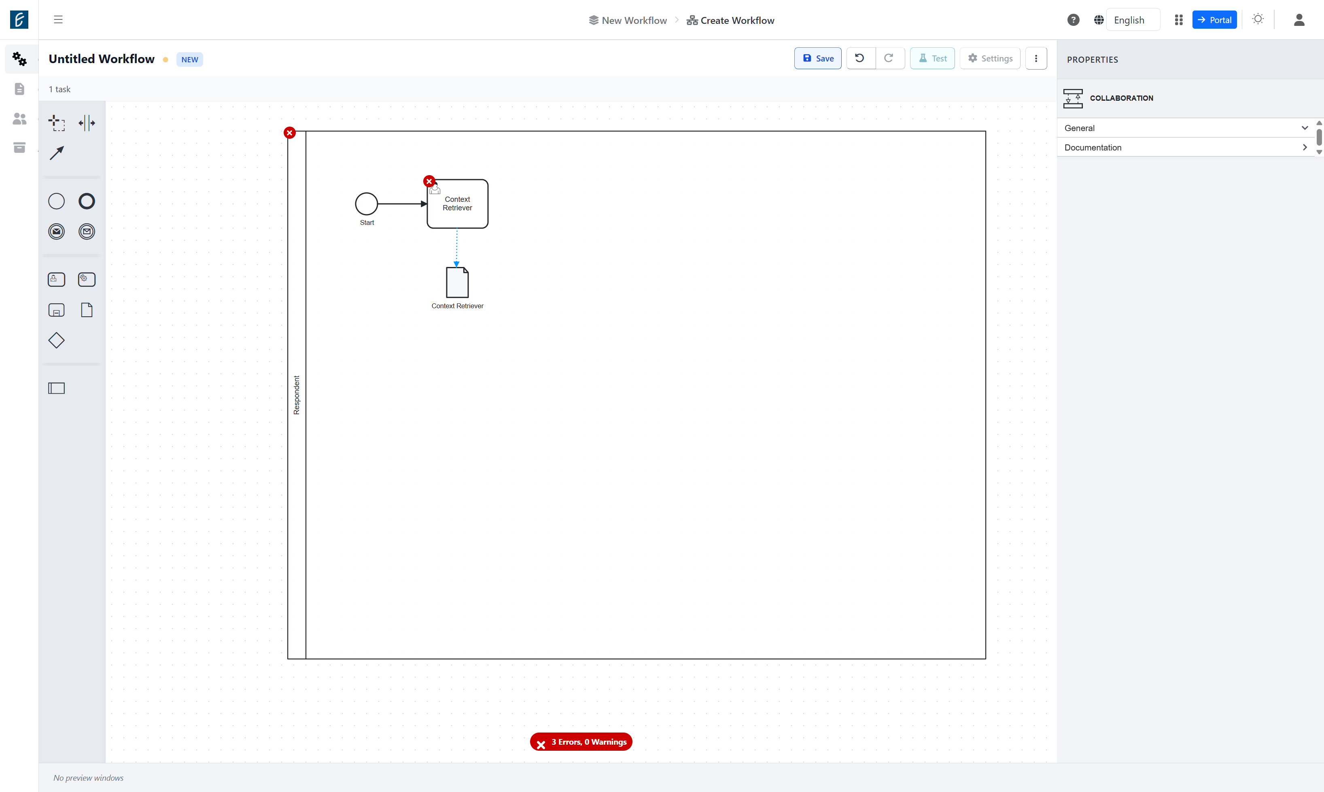Image resolution: width=1324 pixels, height=792 pixels.
Task: Add a data store task from palette
Action: pyautogui.click(x=57, y=310)
